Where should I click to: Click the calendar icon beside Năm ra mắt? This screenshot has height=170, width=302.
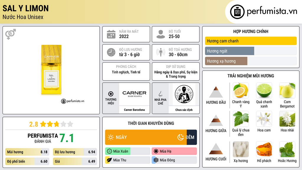[x=111, y=34]
